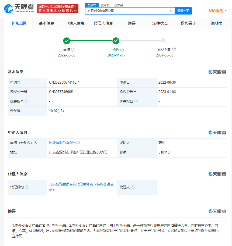This screenshot has height=246, width=232.
Task: Click the 发明人 label cell
Action: click(137, 143)
